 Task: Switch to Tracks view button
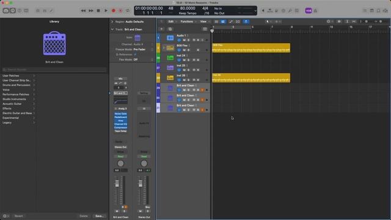(223, 22)
